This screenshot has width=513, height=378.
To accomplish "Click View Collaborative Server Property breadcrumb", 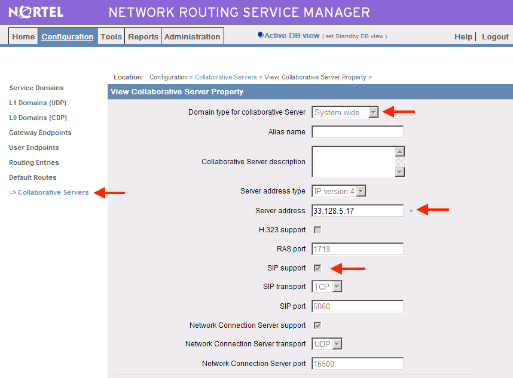I will pyautogui.click(x=315, y=77).
